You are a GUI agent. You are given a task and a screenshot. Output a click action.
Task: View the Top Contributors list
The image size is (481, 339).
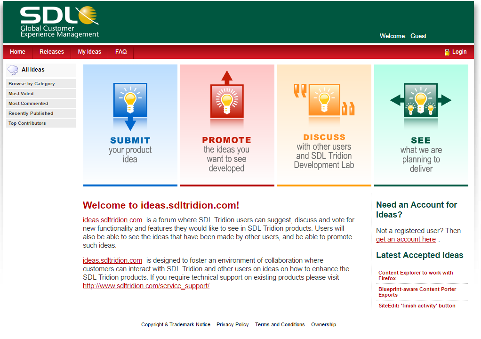click(41, 123)
